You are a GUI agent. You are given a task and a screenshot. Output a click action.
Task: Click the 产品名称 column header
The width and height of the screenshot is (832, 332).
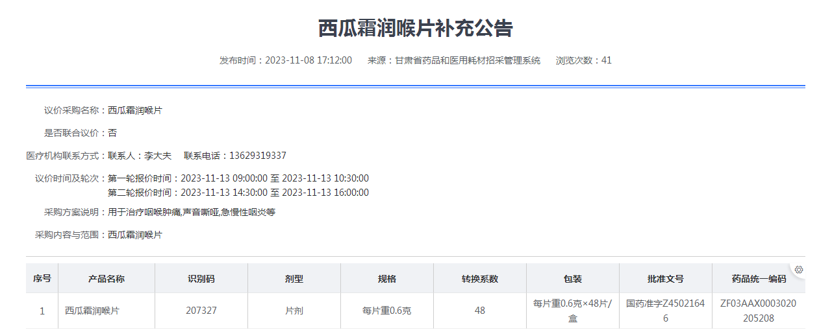(107, 279)
